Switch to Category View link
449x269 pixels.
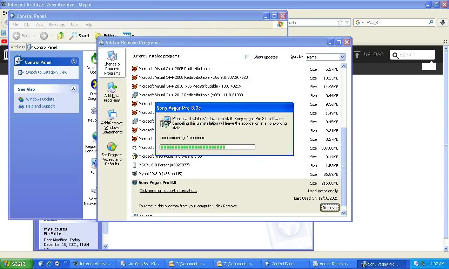pyautogui.click(x=47, y=72)
